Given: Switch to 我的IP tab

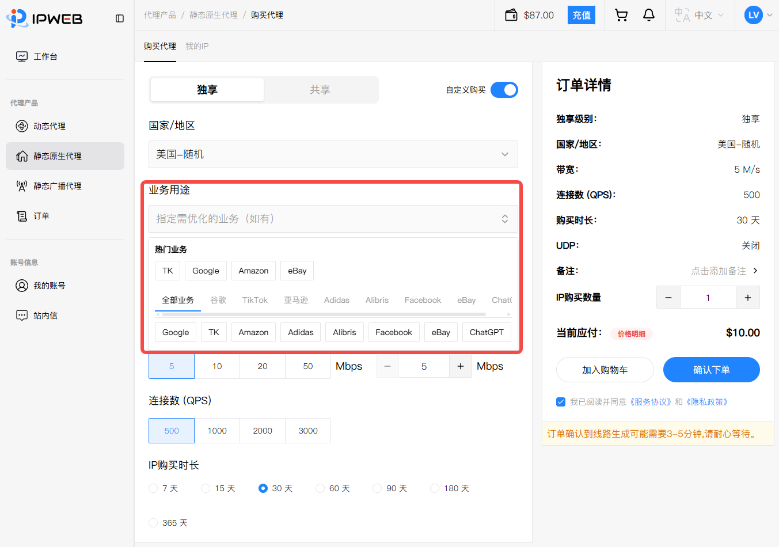Looking at the screenshot, I should pos(197,46).
